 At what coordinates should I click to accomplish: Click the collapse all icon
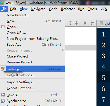(76, 23)
